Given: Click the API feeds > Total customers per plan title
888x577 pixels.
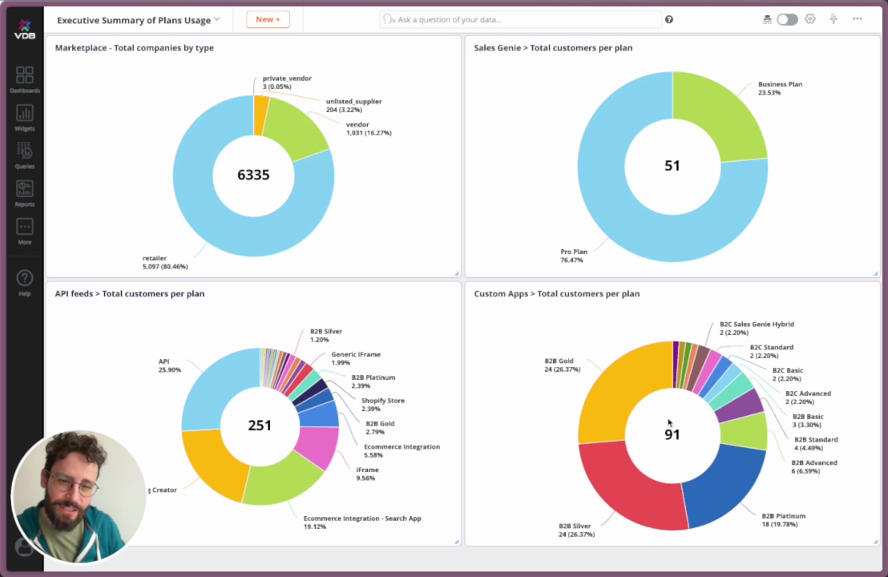Looking at the screenshot, I should pos(130,293).
